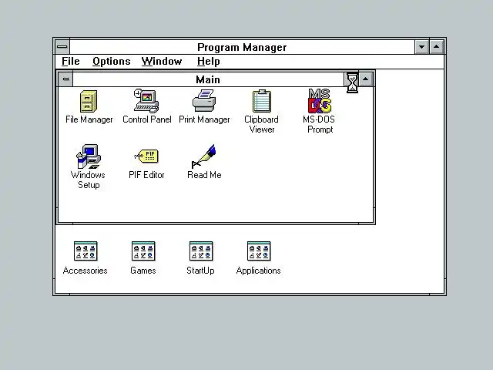Open the Help menu
Screen dimensions: 493x370
[209, 62]
